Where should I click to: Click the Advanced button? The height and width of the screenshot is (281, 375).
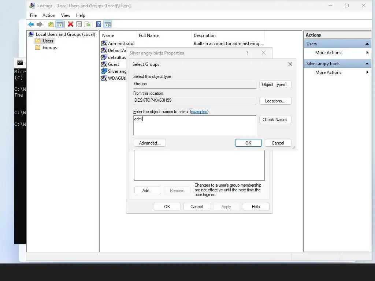click(x=149, y=143)
